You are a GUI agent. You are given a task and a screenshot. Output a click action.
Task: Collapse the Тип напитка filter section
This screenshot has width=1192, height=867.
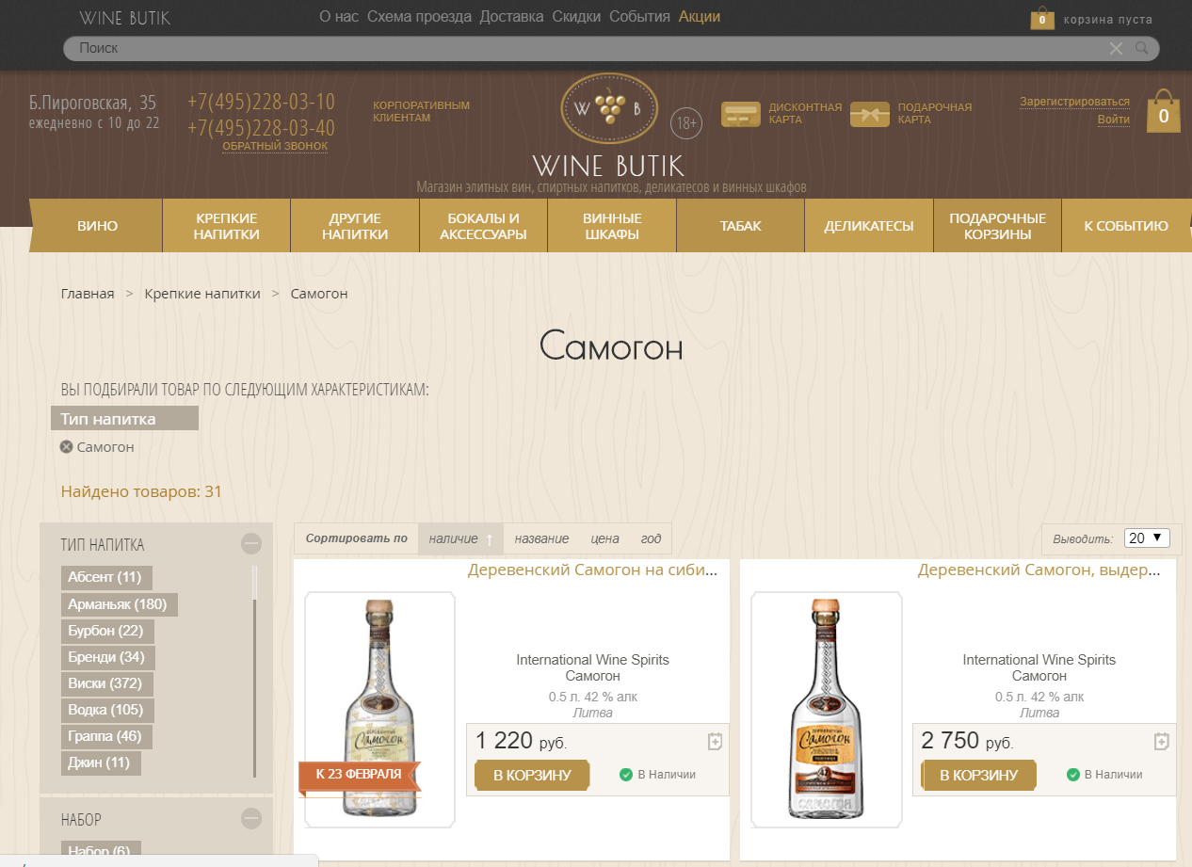(251, 543)
